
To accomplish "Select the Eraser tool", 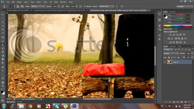I will (3, 52).
